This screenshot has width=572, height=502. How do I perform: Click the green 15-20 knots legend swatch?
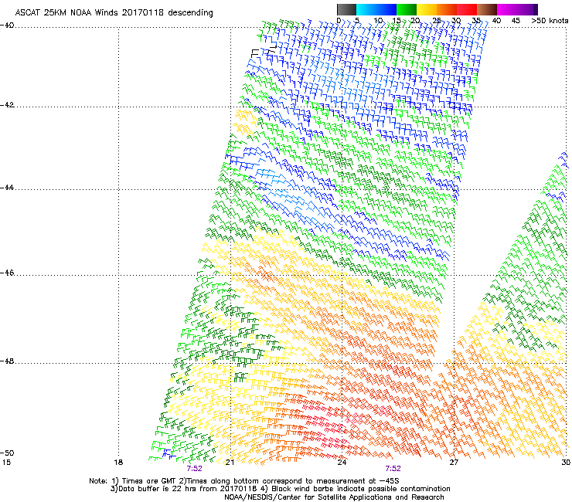pos(407,9)
